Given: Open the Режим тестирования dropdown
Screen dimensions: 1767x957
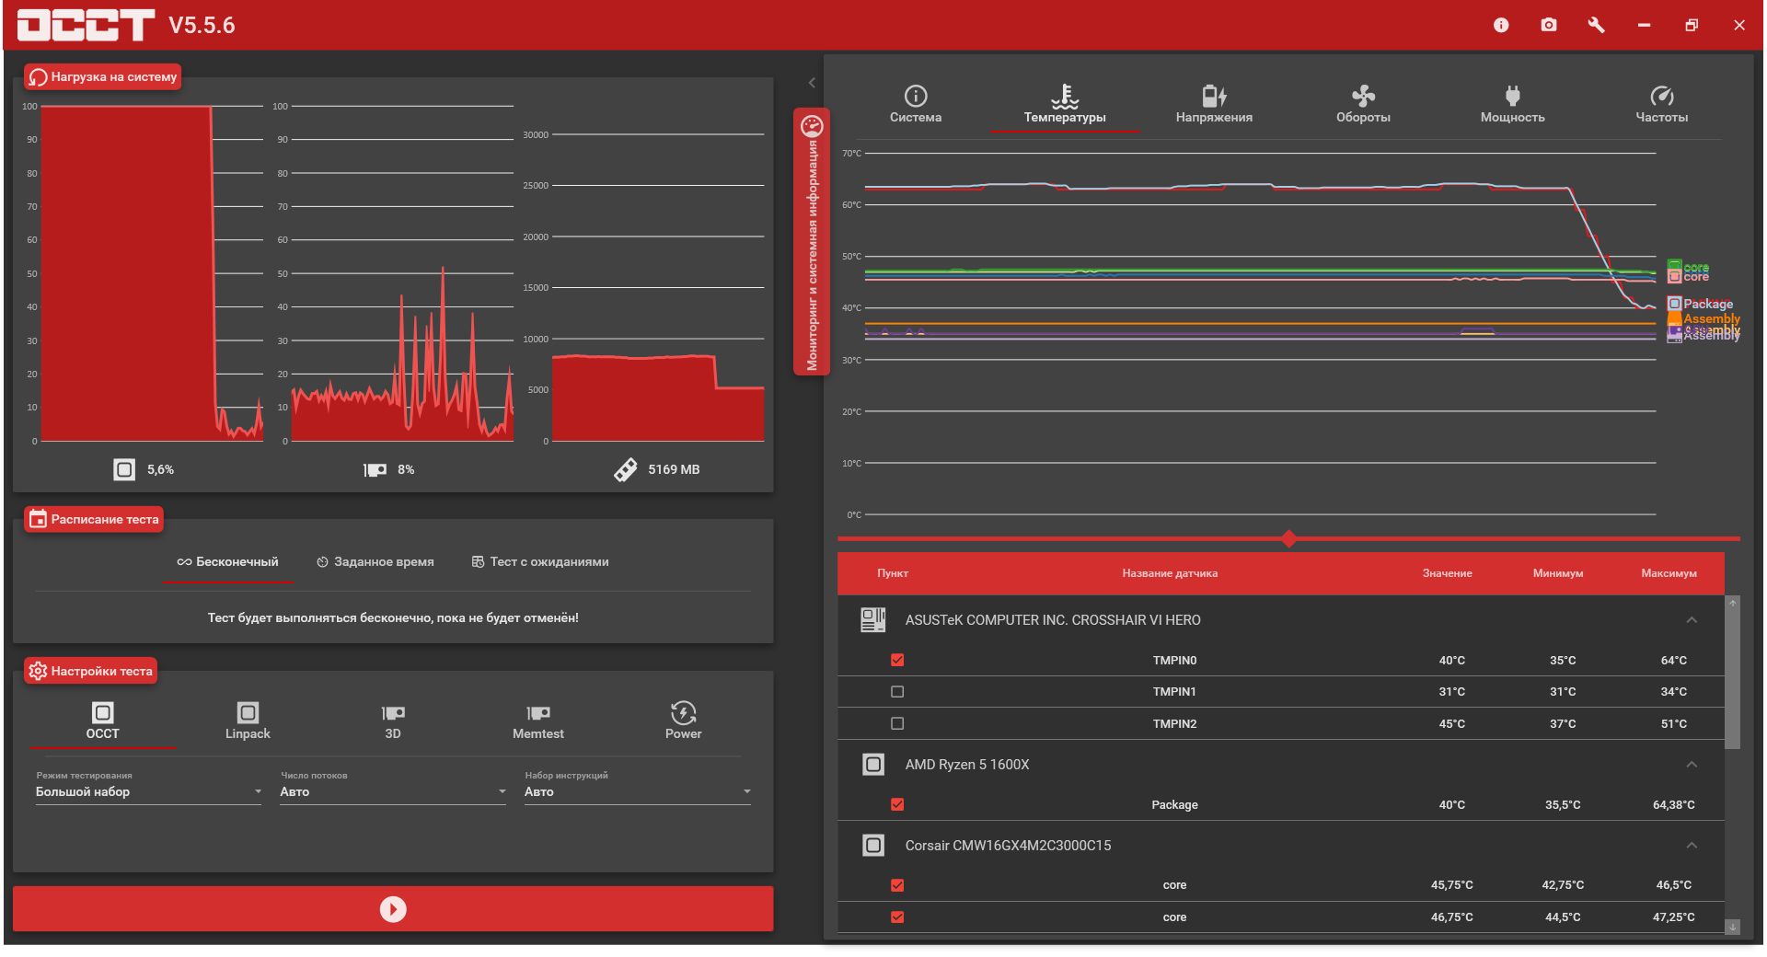Looking at the screenshot, I should (x=149, y=792).
